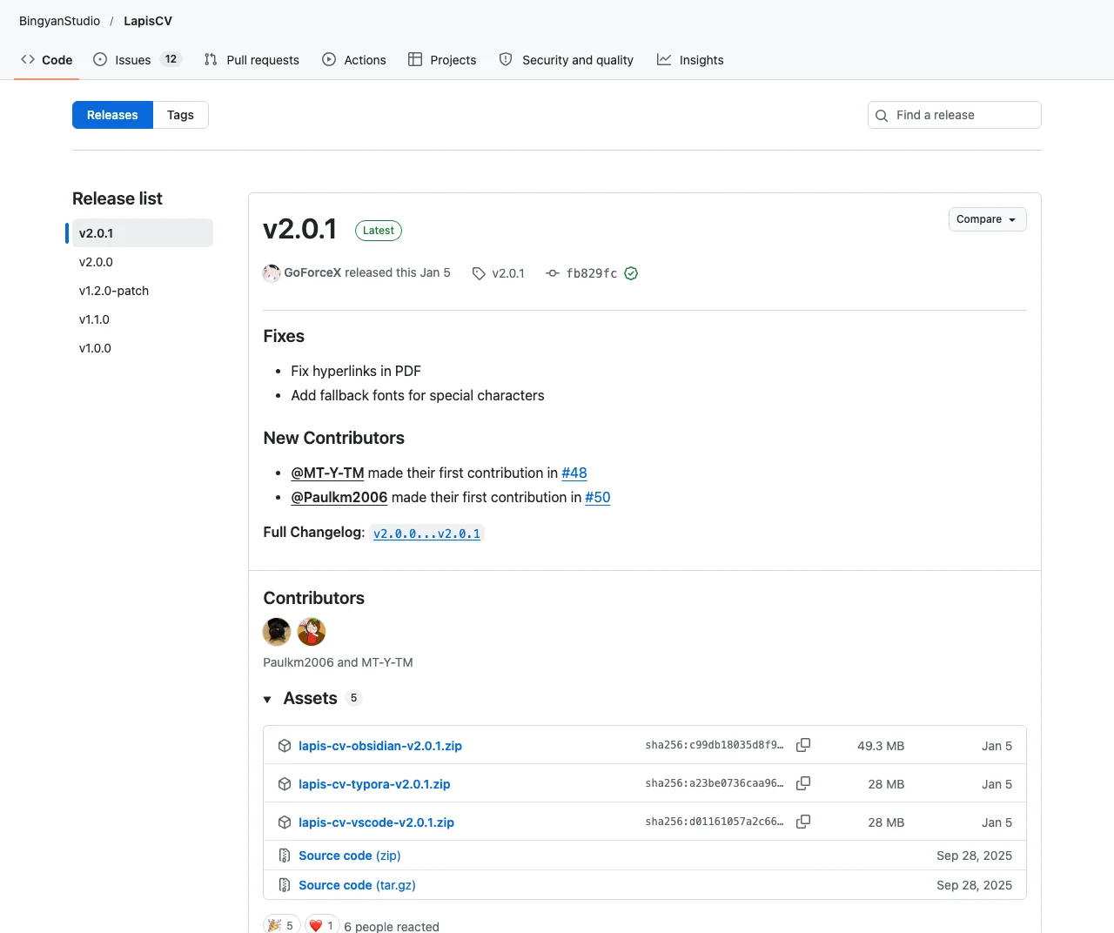Open the LapisCV repository link
The image size is (1114, 933).
148,21
